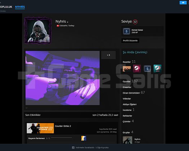Click the 'kayıtlarda 905 saat' text

click(108, 129)
